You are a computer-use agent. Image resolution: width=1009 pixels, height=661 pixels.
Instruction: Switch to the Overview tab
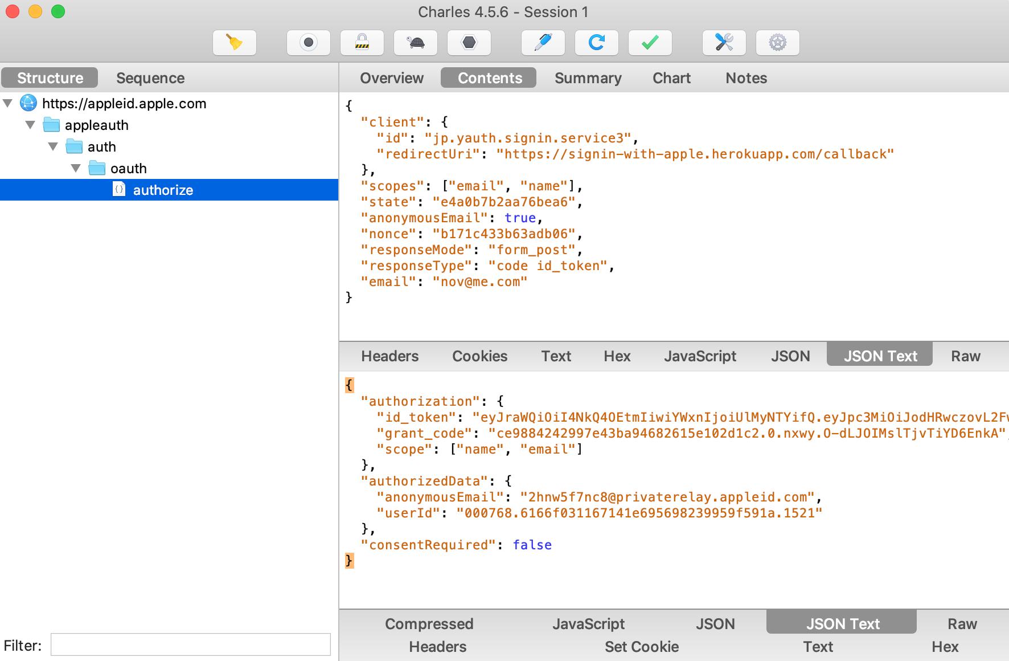[391, 77]
